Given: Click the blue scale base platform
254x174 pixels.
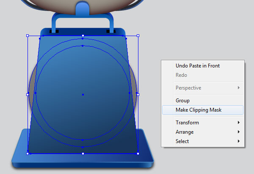Looking at the screenshot, I should click(x=83, y=160).
